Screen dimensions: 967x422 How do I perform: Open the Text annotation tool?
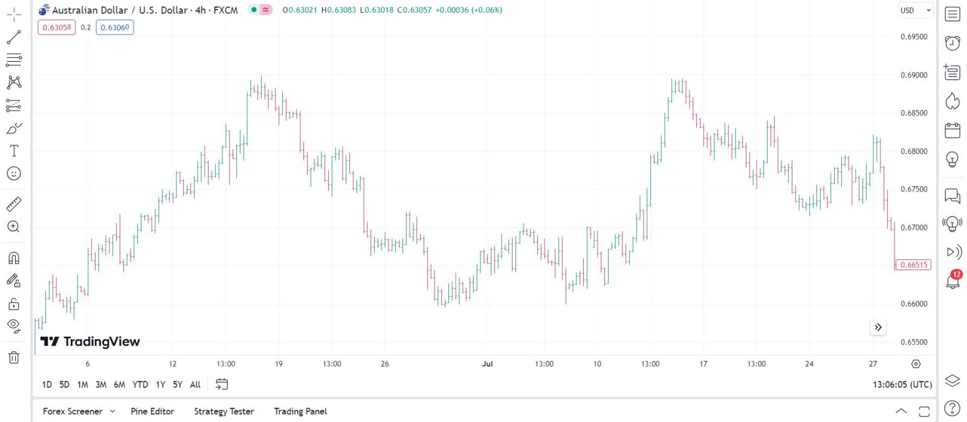(x=13, y=151)
